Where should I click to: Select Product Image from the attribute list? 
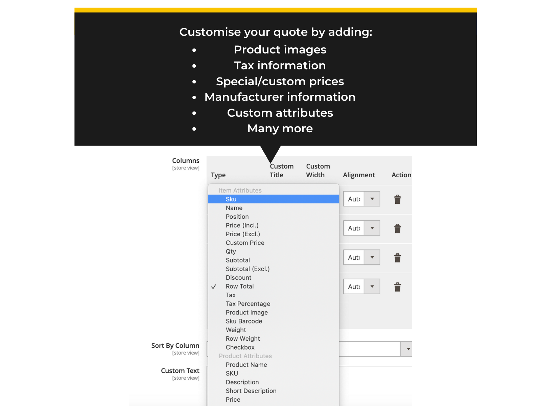tap(247, 312)
